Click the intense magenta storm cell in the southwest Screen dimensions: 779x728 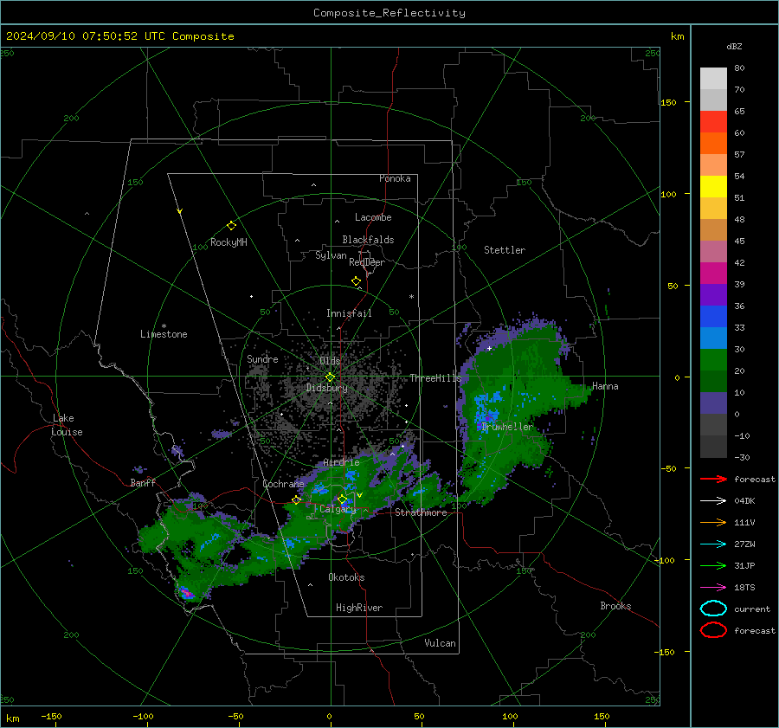[x=186, y=593]
